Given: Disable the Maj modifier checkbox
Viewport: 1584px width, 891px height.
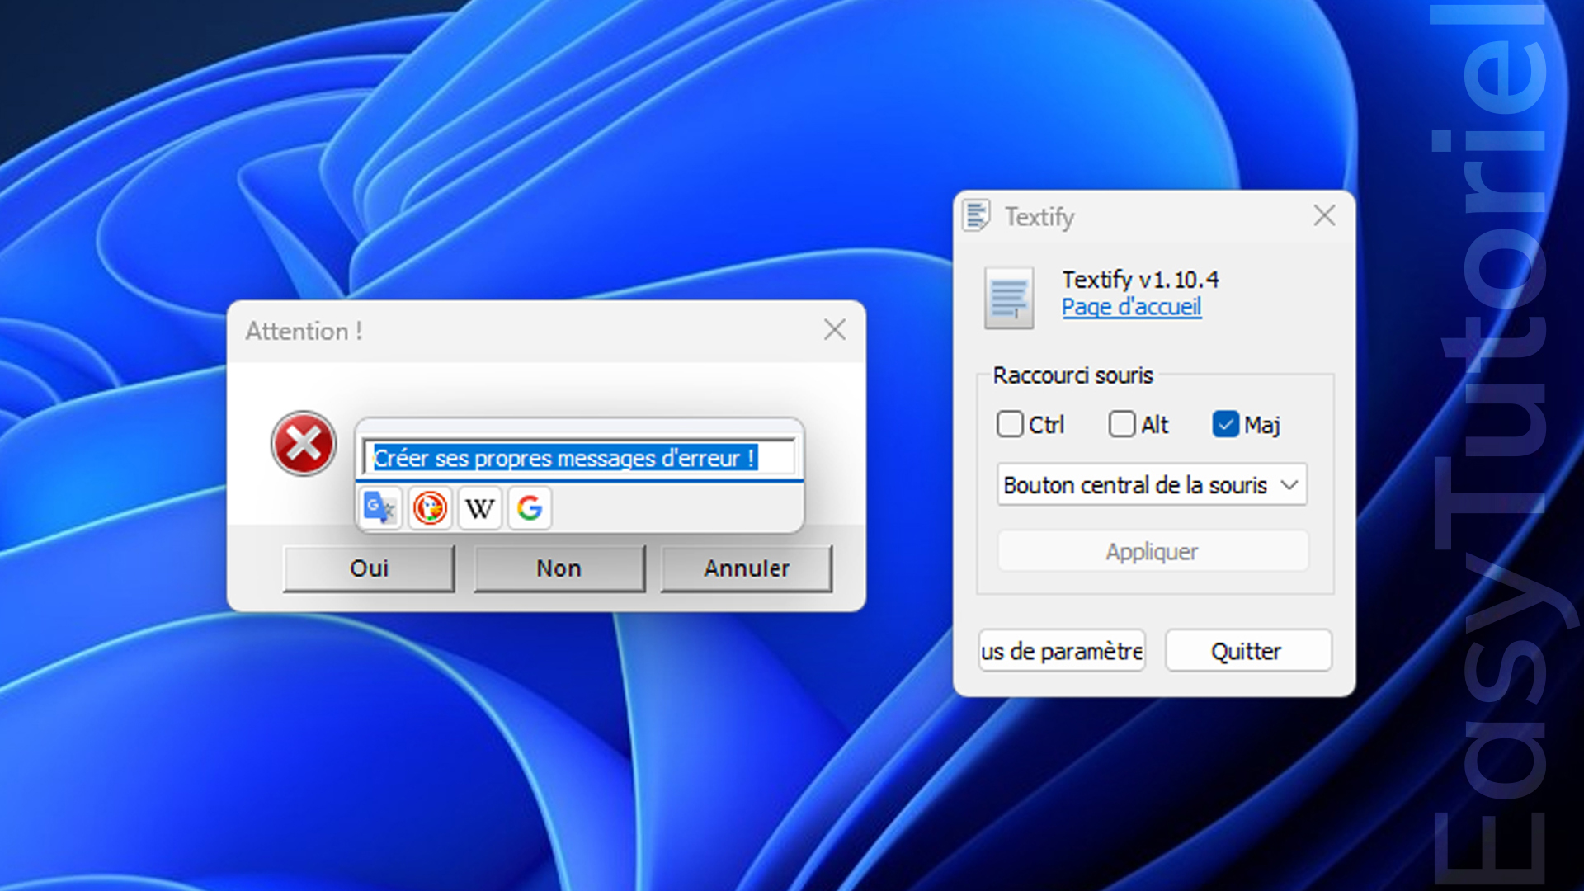Looking at the screenshot, I should tap(1226, 424).
